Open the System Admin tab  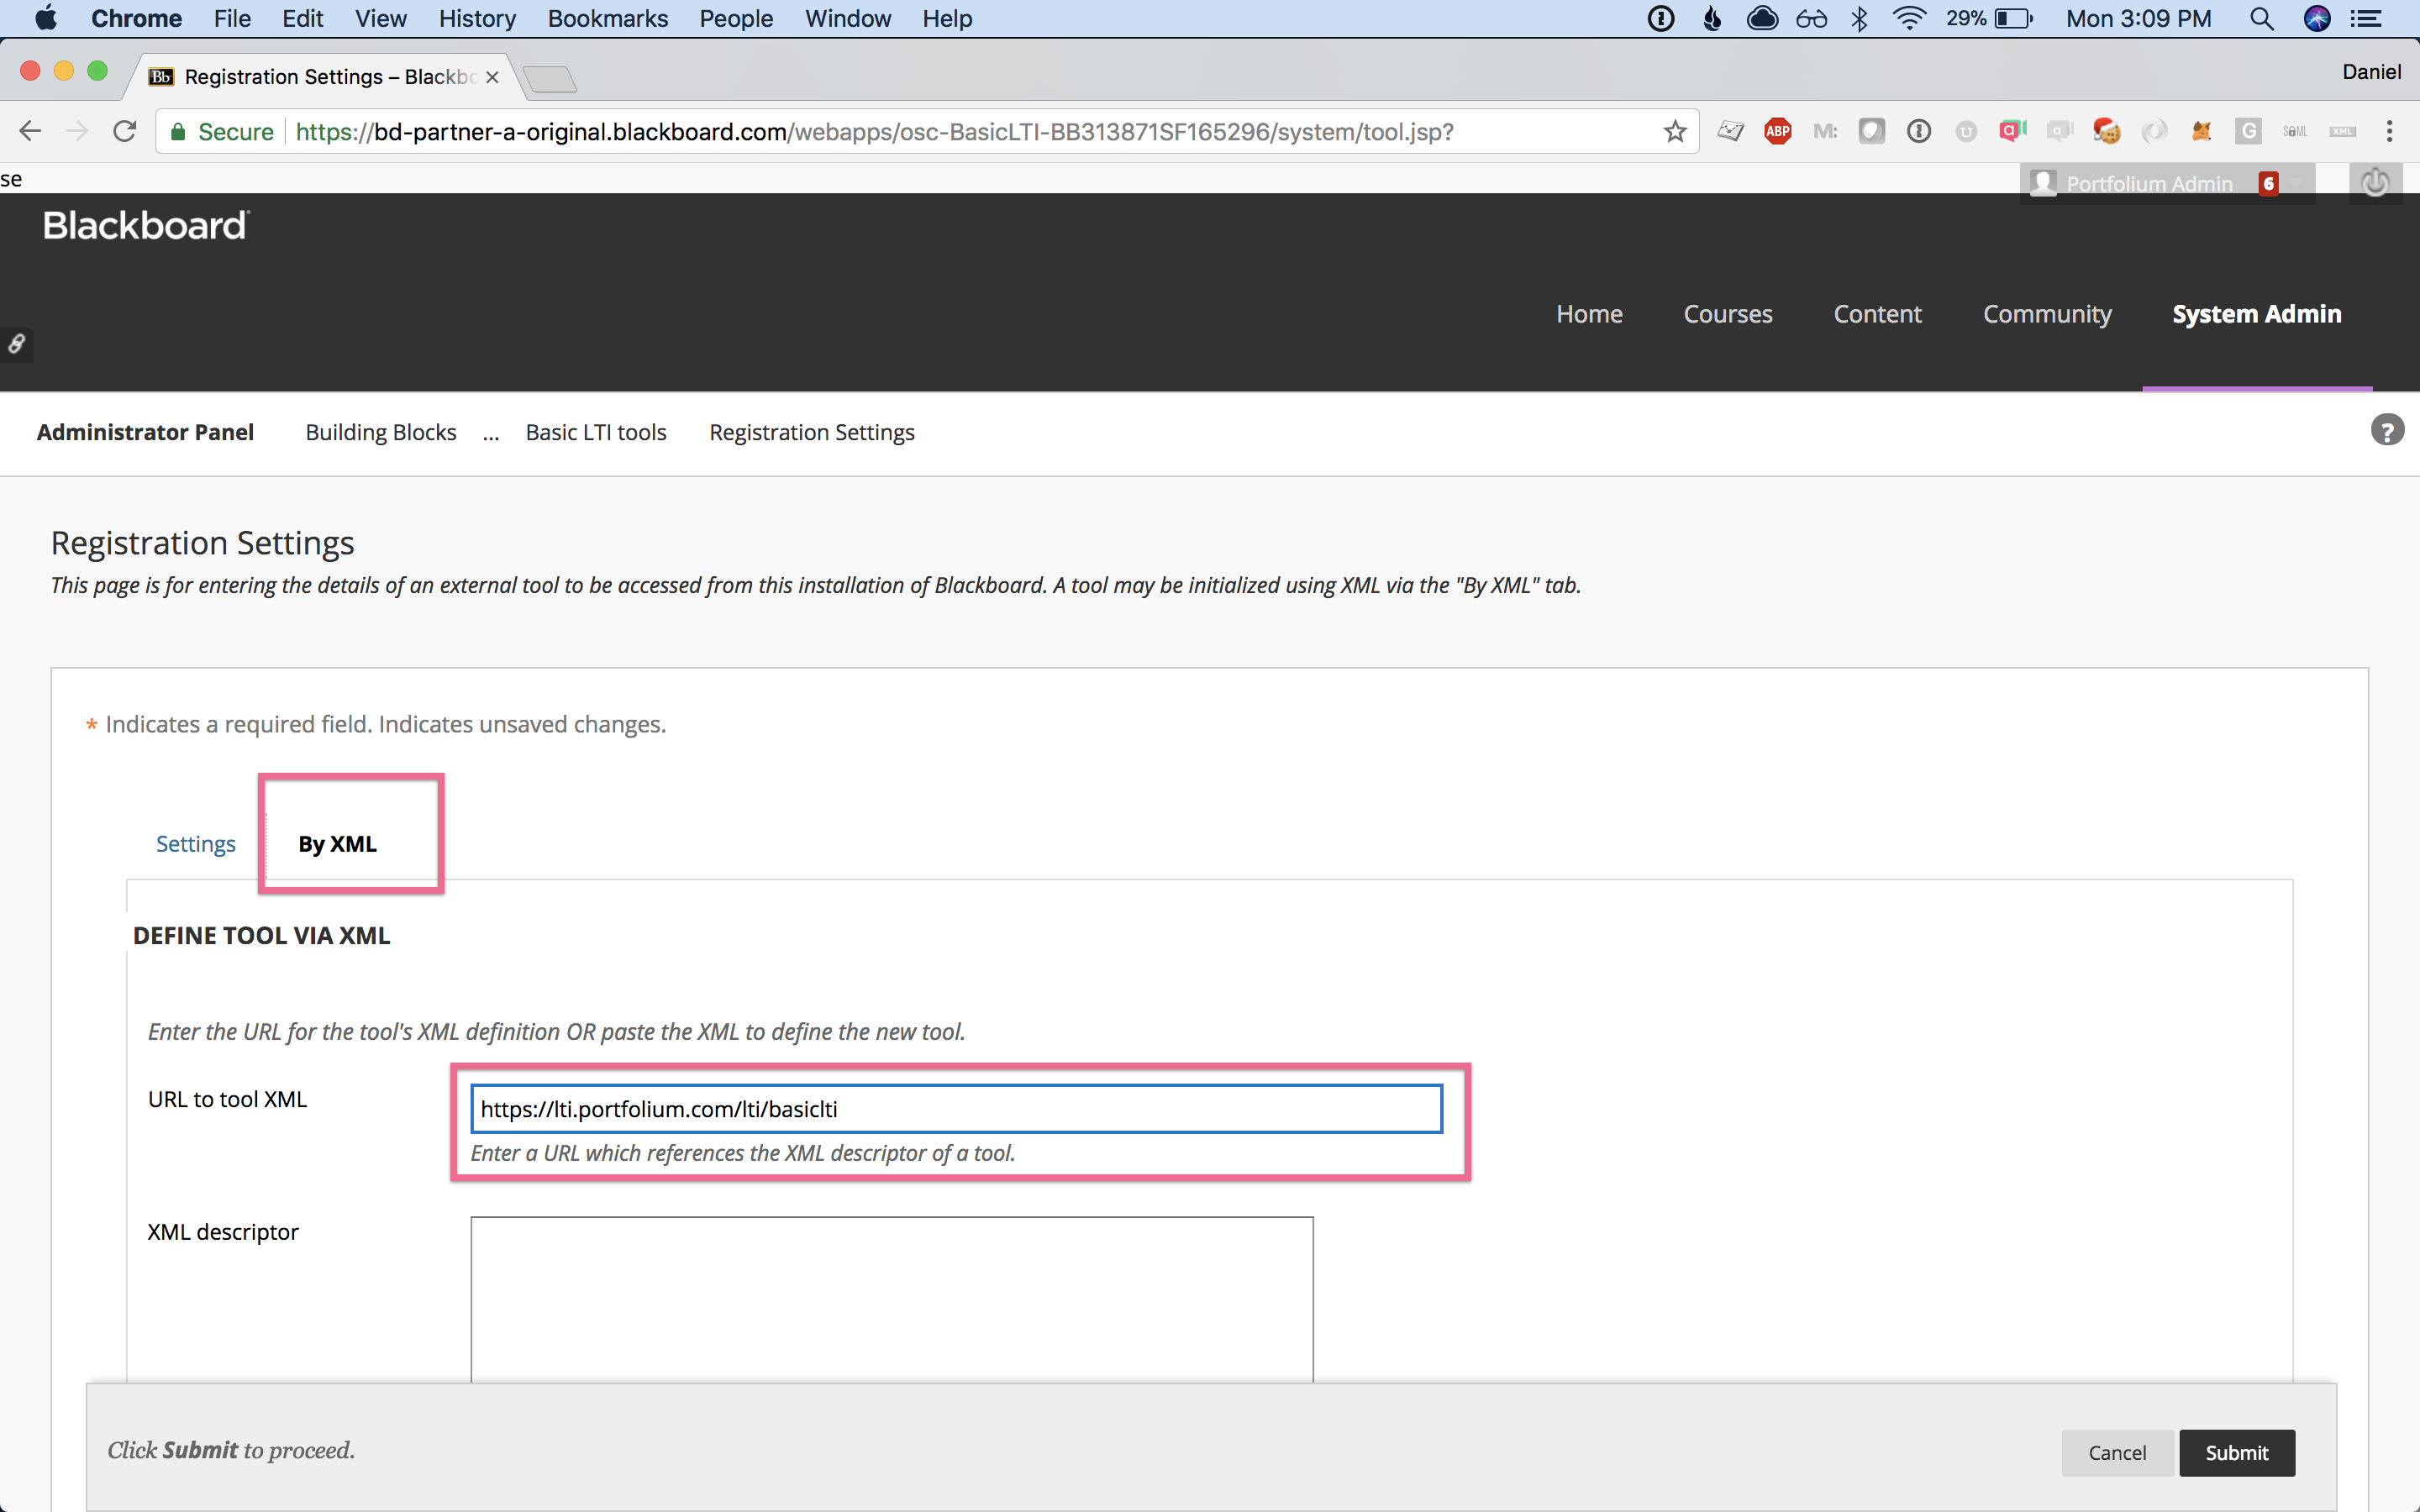click(x=2256, y=314)
